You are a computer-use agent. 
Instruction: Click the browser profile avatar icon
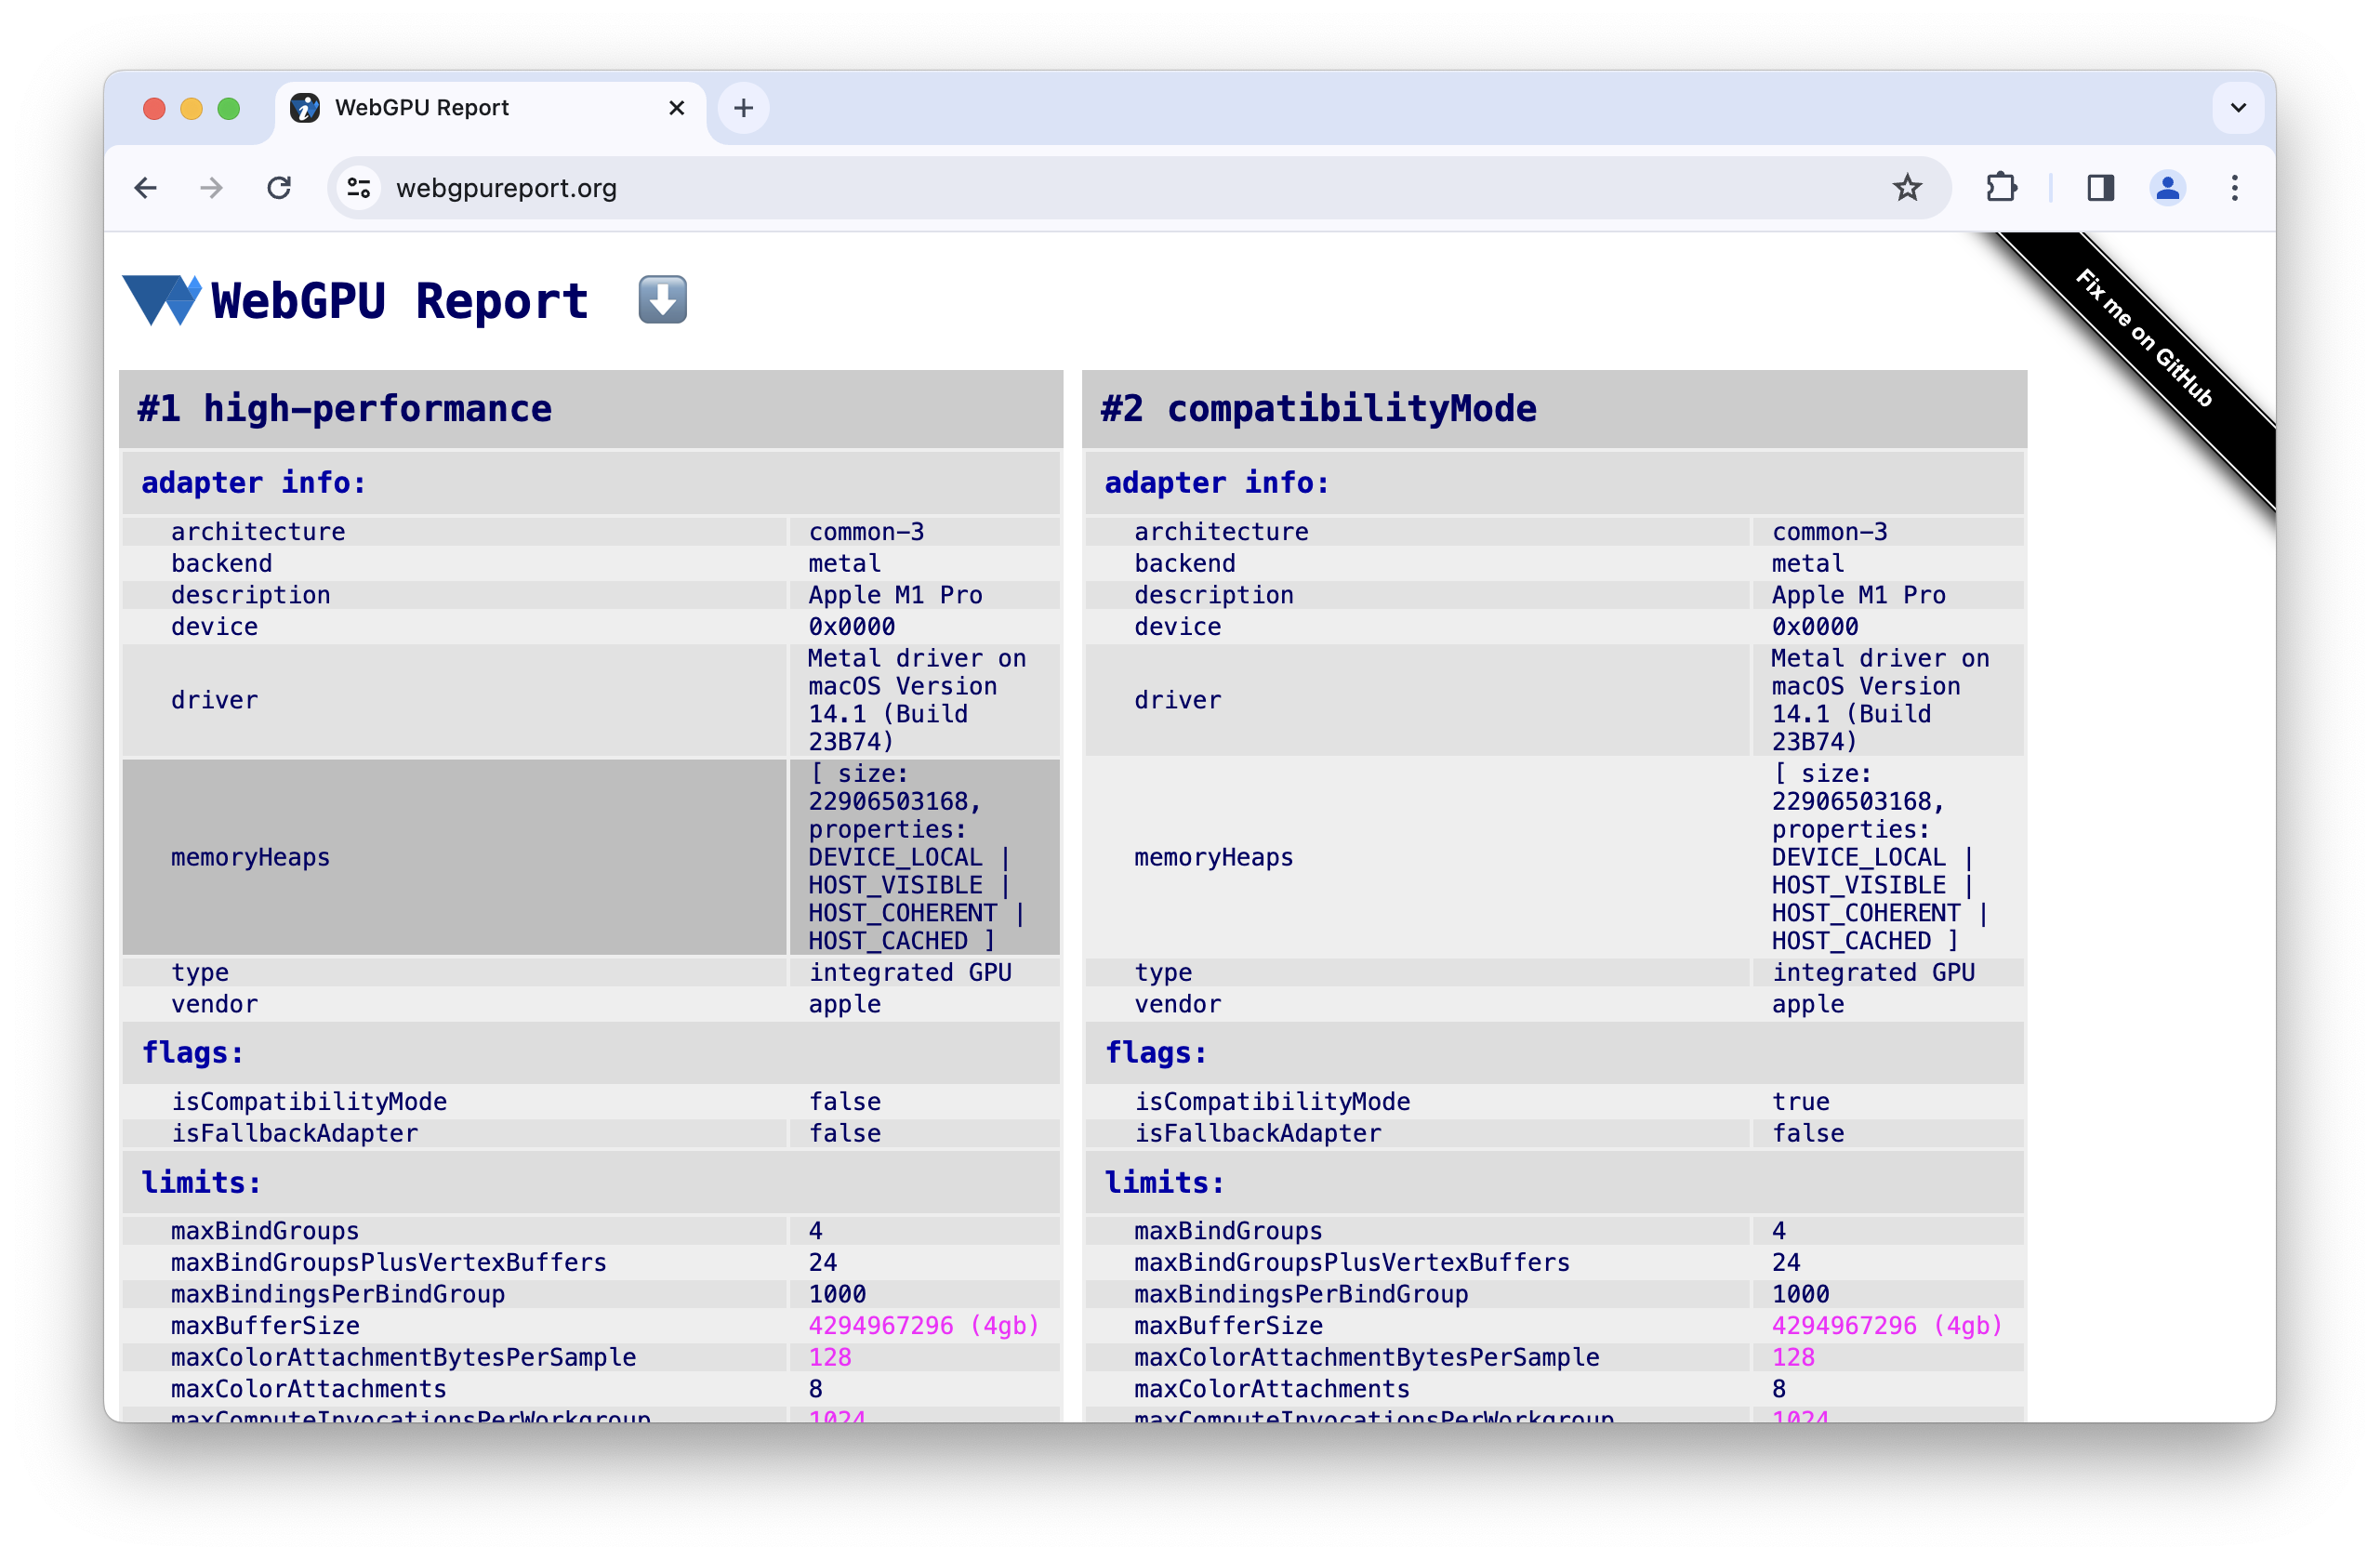click(x=2168, y=188)
